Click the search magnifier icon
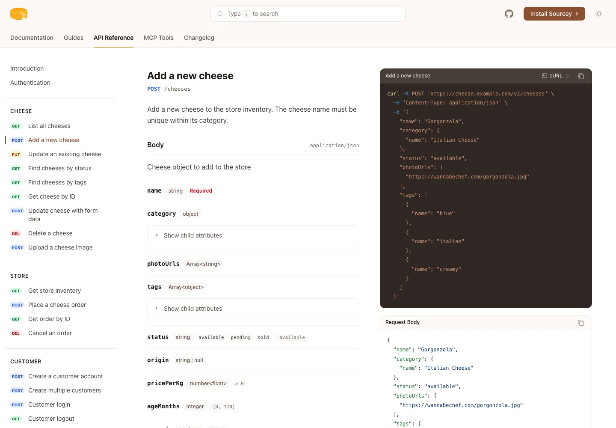Image resolution: width=616 pixels, height=428 pixels. (x=220, y=14)
